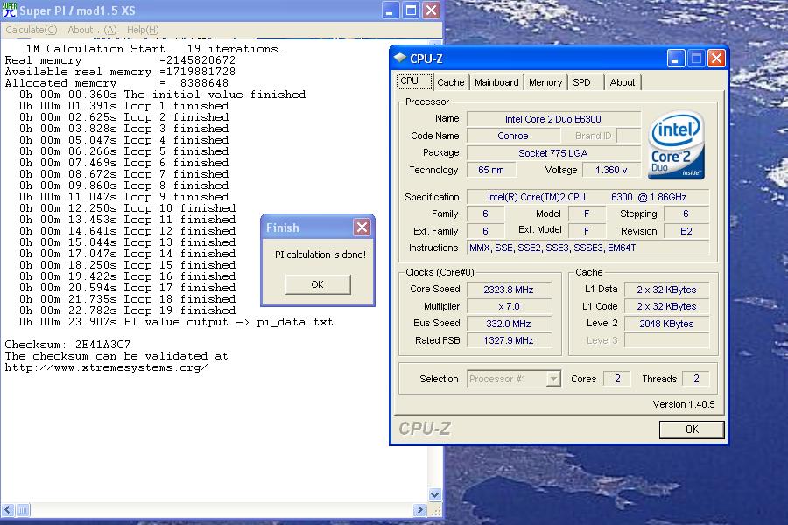Open the Processor #1 selection dropdown
Screen dimensions: 788x525
point(553,379)
